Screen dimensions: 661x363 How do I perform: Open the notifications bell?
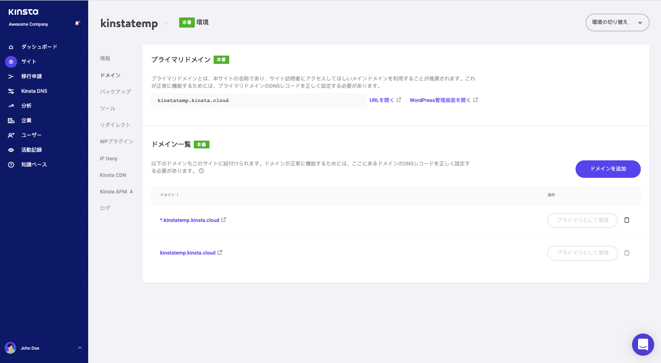[77, 23]
